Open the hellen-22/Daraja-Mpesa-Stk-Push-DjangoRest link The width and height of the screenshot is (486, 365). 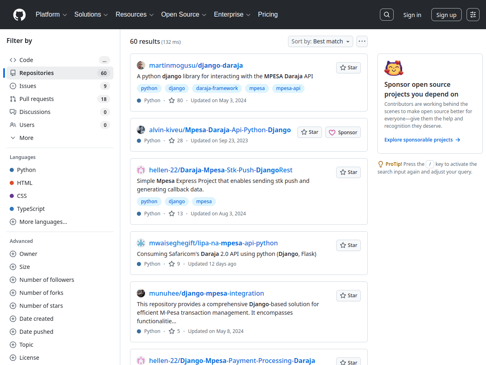tap(221, 170)
